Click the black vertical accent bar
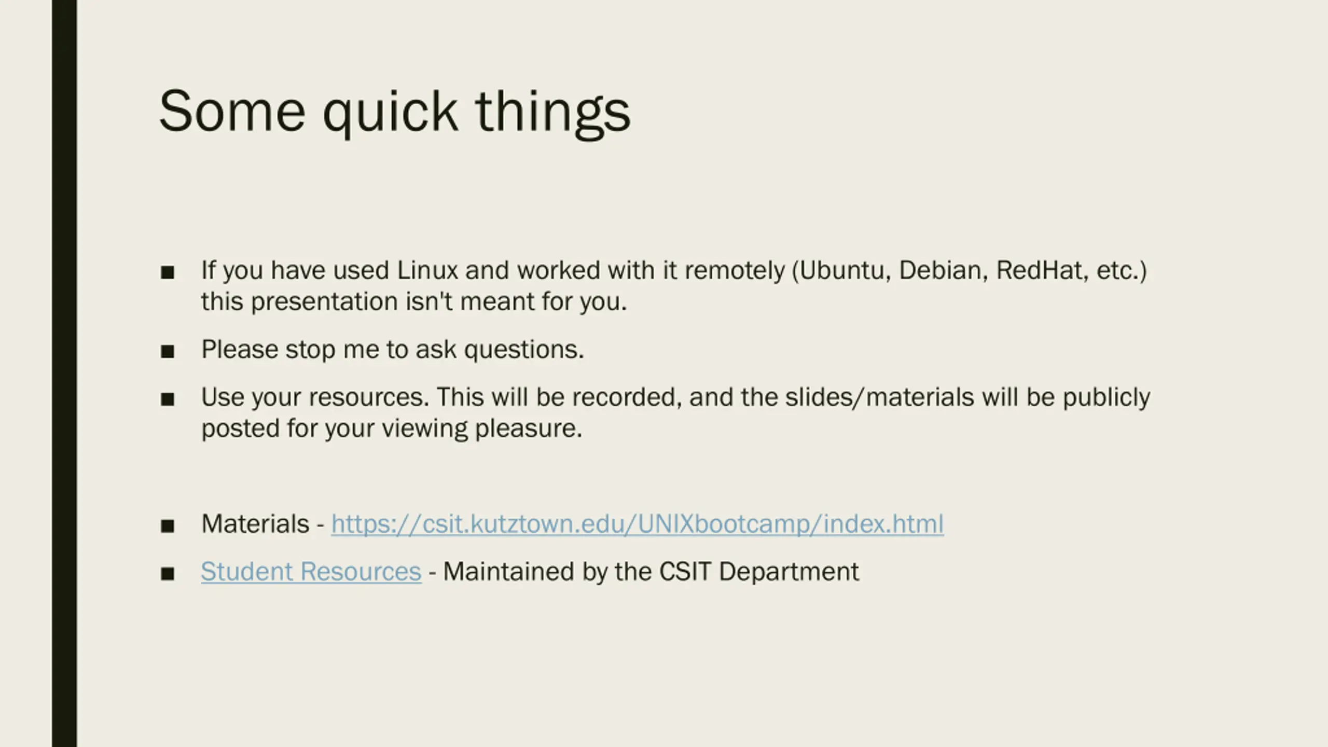The width and height of the screenshot is (1328, 747). pos(64,374)
